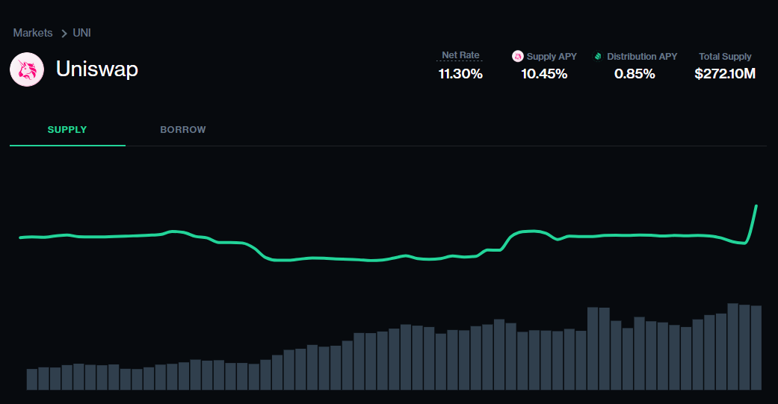Click the Net Rate dotted label

[460, 55]
